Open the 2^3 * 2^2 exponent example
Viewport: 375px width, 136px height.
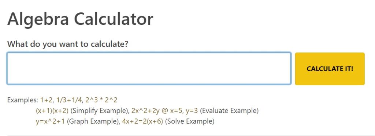coord(101,100)
